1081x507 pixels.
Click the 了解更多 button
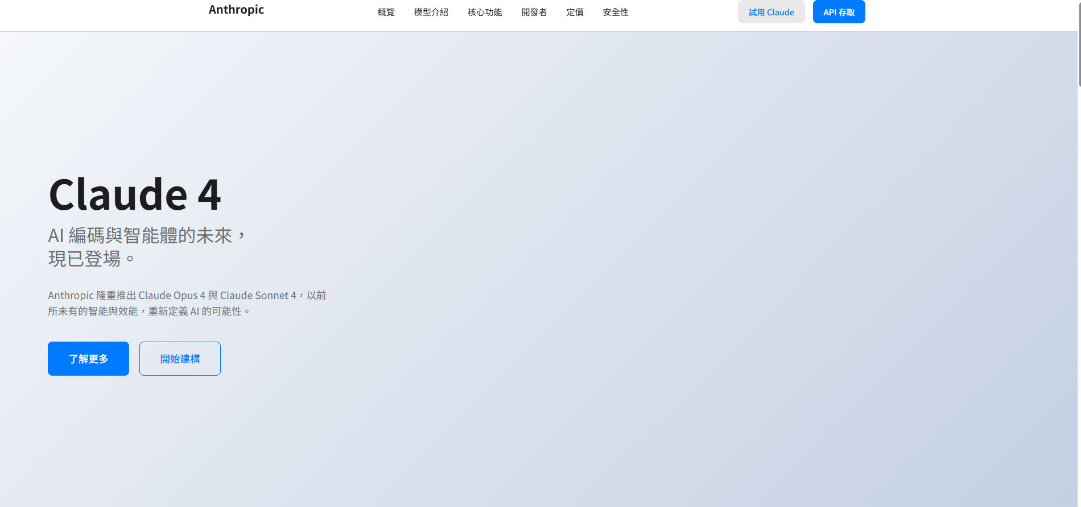pyautogui.click(x=88, y=359)
